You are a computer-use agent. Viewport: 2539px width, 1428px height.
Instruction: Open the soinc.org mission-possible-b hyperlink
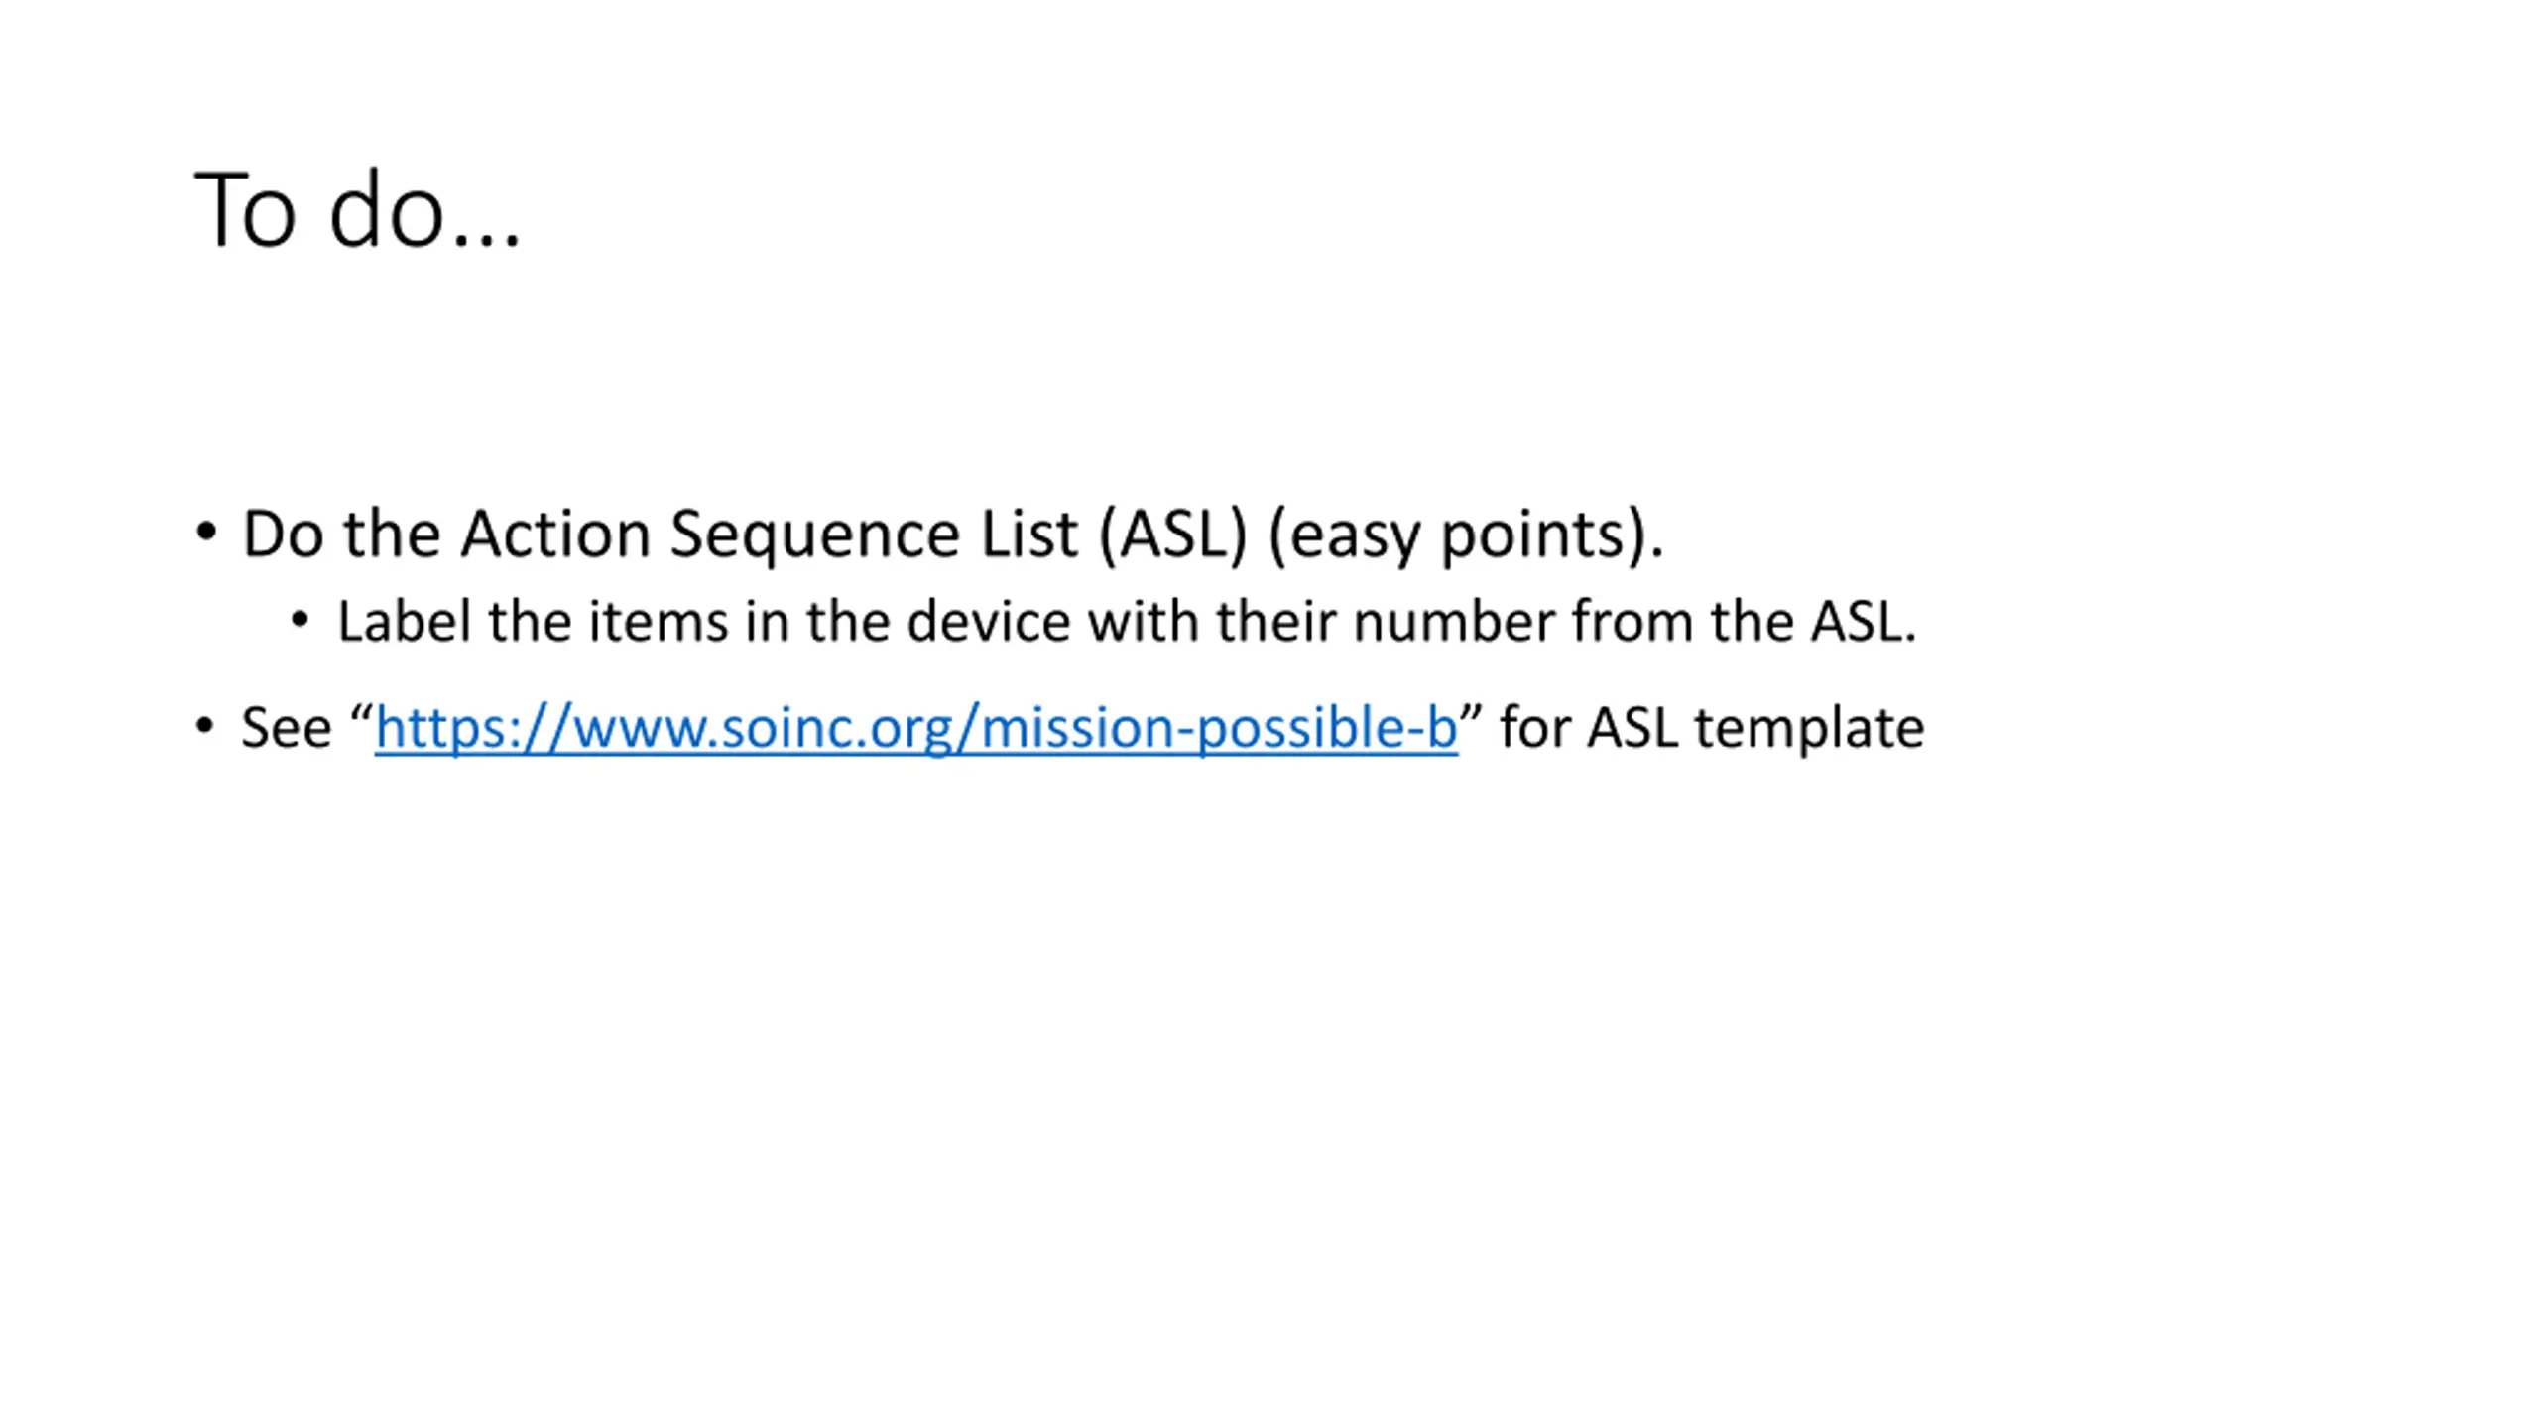[916, 727]
